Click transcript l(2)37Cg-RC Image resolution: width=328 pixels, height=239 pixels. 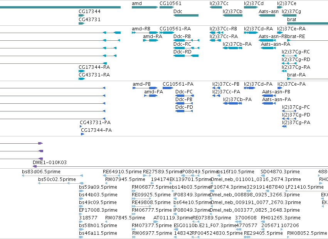click(289, 56)
